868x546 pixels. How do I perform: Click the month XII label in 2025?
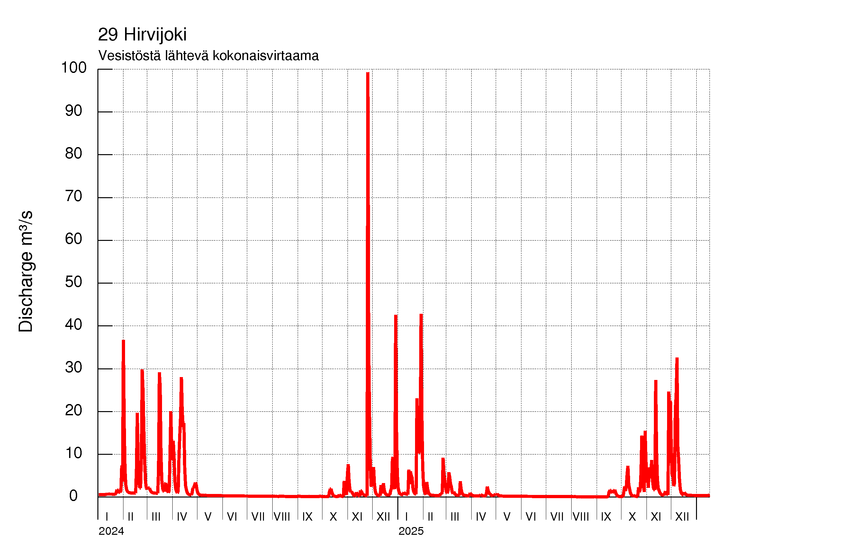[x=682, y=517]
